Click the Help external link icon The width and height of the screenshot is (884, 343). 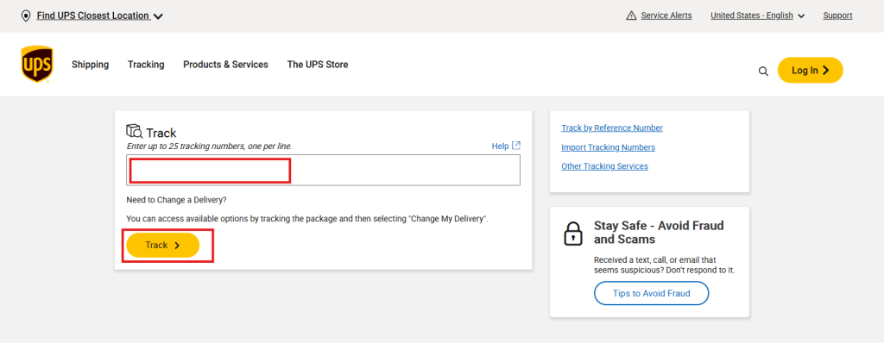click(516, 146)
